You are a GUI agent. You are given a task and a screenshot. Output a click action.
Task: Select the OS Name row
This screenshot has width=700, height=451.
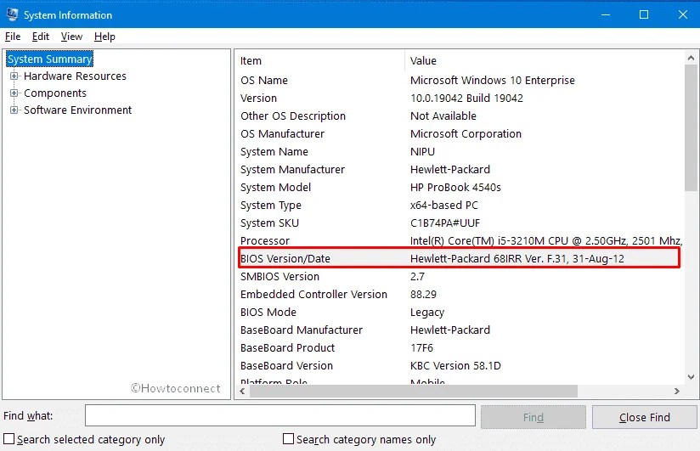(x=460, y=81)
